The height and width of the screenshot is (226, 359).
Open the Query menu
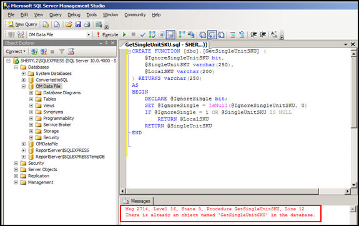coord(55,15)
